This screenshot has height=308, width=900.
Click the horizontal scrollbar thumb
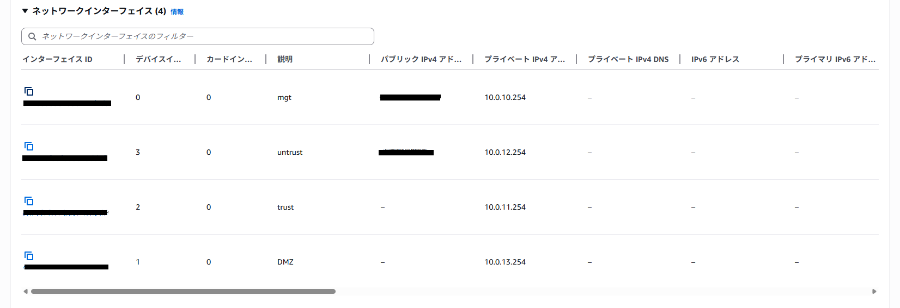point(183,292)
